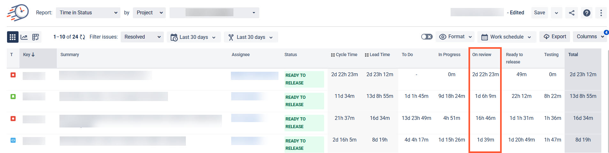
Task: Open the three-dot more options menu
Action: pos(601,13)
